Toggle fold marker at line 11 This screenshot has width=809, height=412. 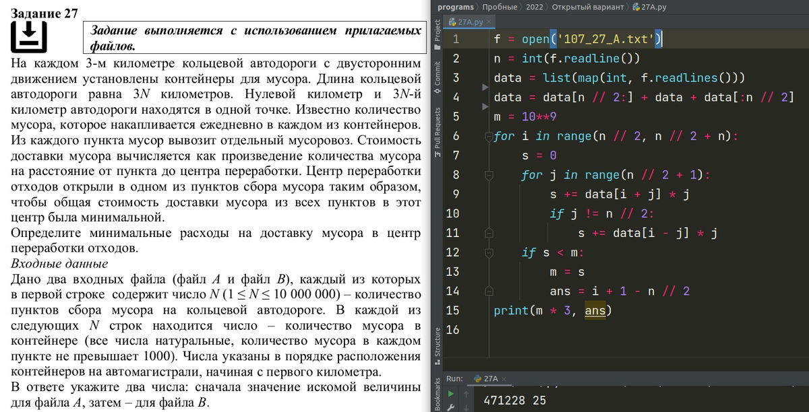pos(489,234)
